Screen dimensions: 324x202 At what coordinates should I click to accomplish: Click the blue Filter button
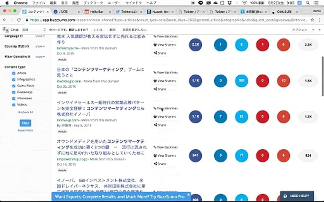tap(25, 123)
